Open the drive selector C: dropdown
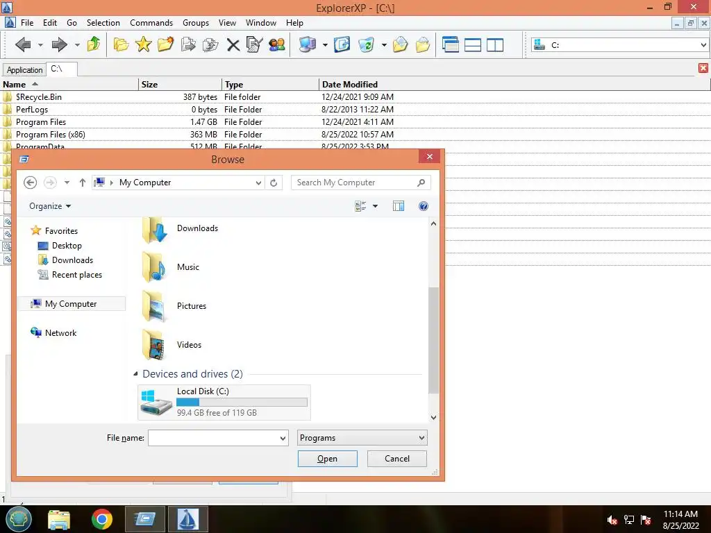 [703, 45]
